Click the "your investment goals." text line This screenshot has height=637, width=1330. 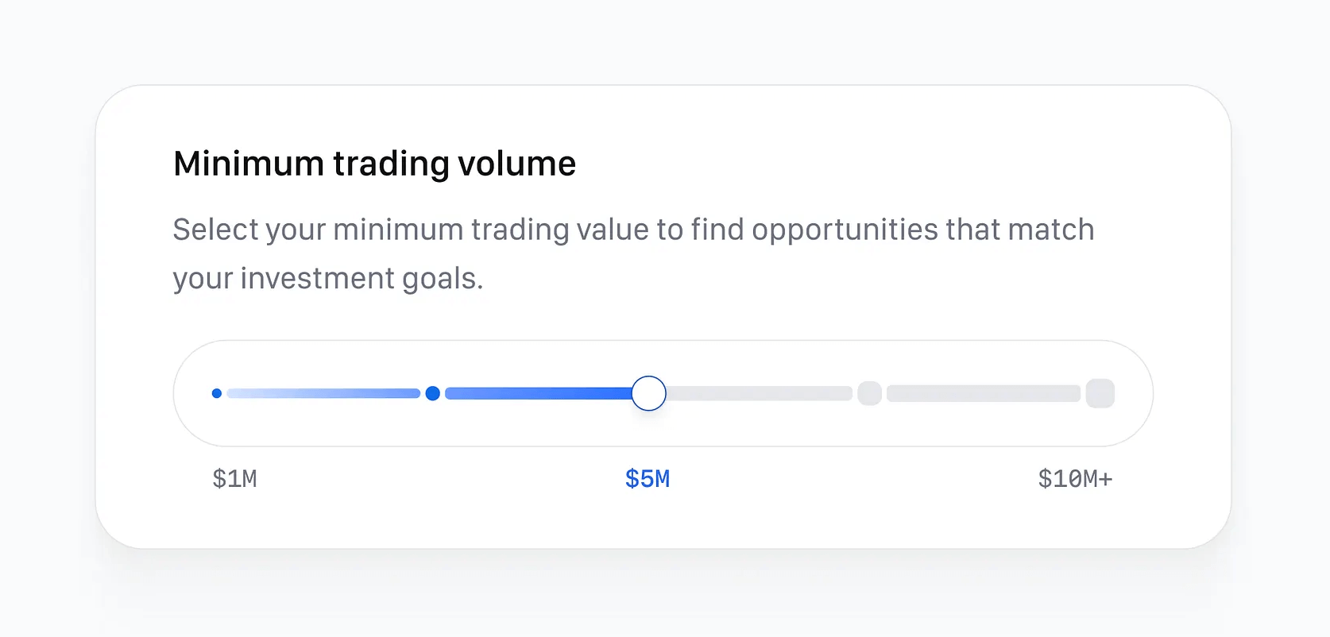coord(328,279)
